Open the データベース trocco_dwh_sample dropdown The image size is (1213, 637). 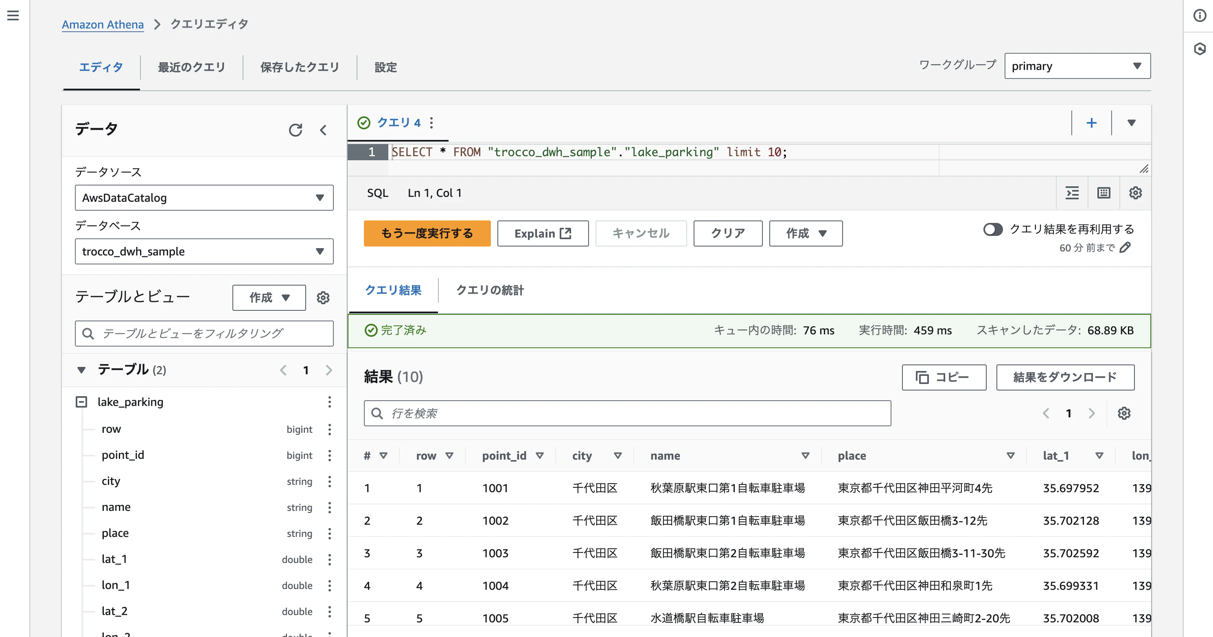(x=204, y=251)
